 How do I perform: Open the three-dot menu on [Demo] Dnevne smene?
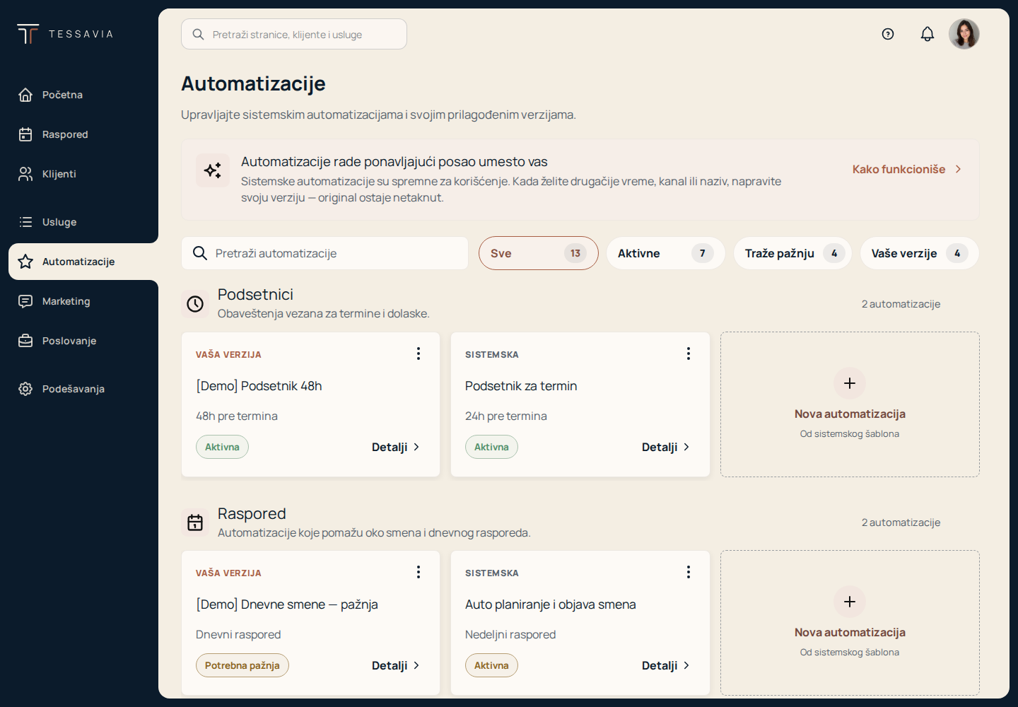tap(419, 572)
